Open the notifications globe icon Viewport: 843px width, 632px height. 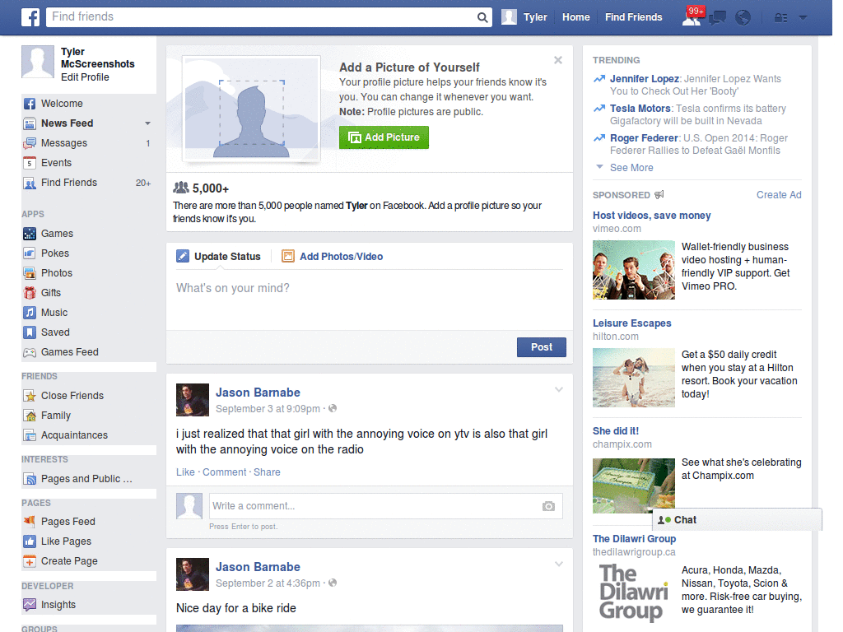click(x=743, y=18)
